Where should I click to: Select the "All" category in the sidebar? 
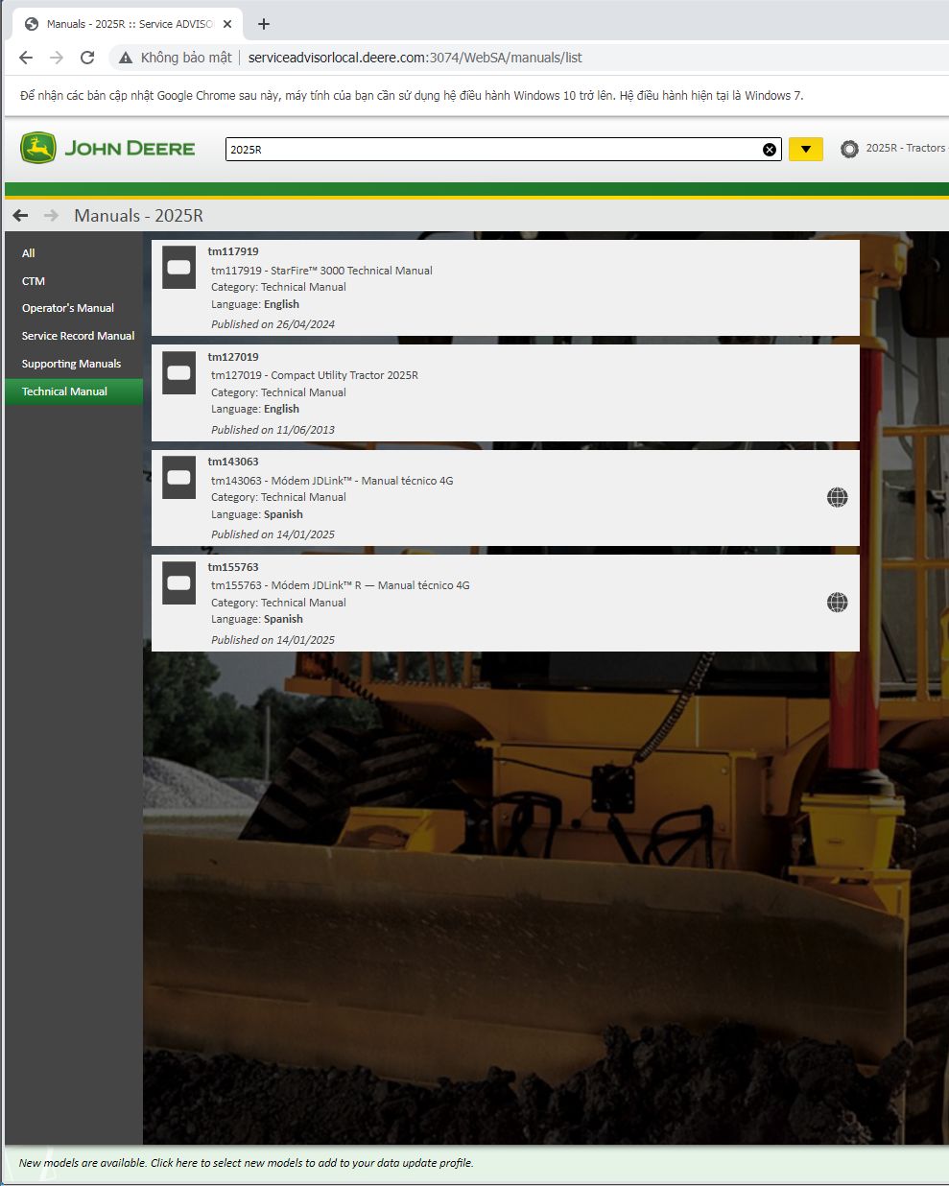(28, 252)
